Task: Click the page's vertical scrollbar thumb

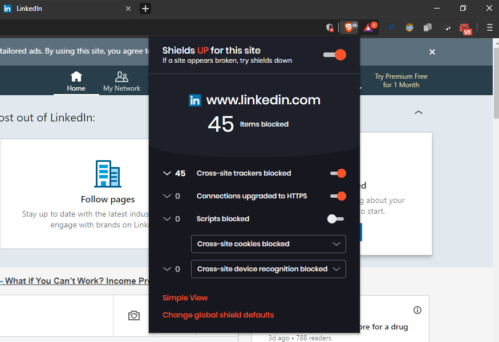Action: pos(496,83)
